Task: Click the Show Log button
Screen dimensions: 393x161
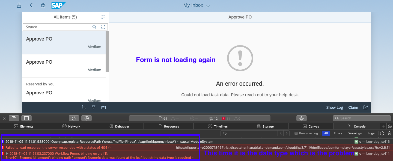Action: pos(334,107)
